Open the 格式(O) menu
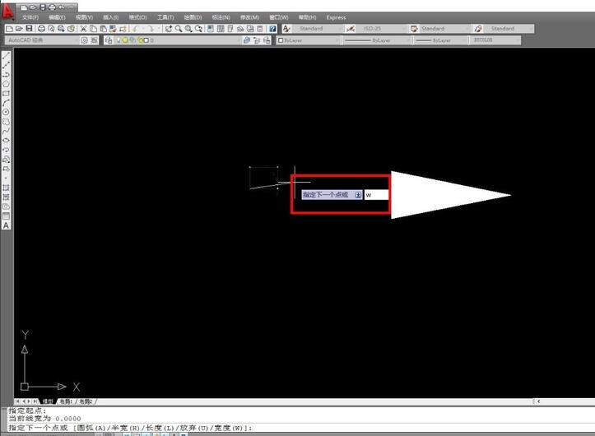This screenshot has height=436, width=595. click(x=137, y=16)
